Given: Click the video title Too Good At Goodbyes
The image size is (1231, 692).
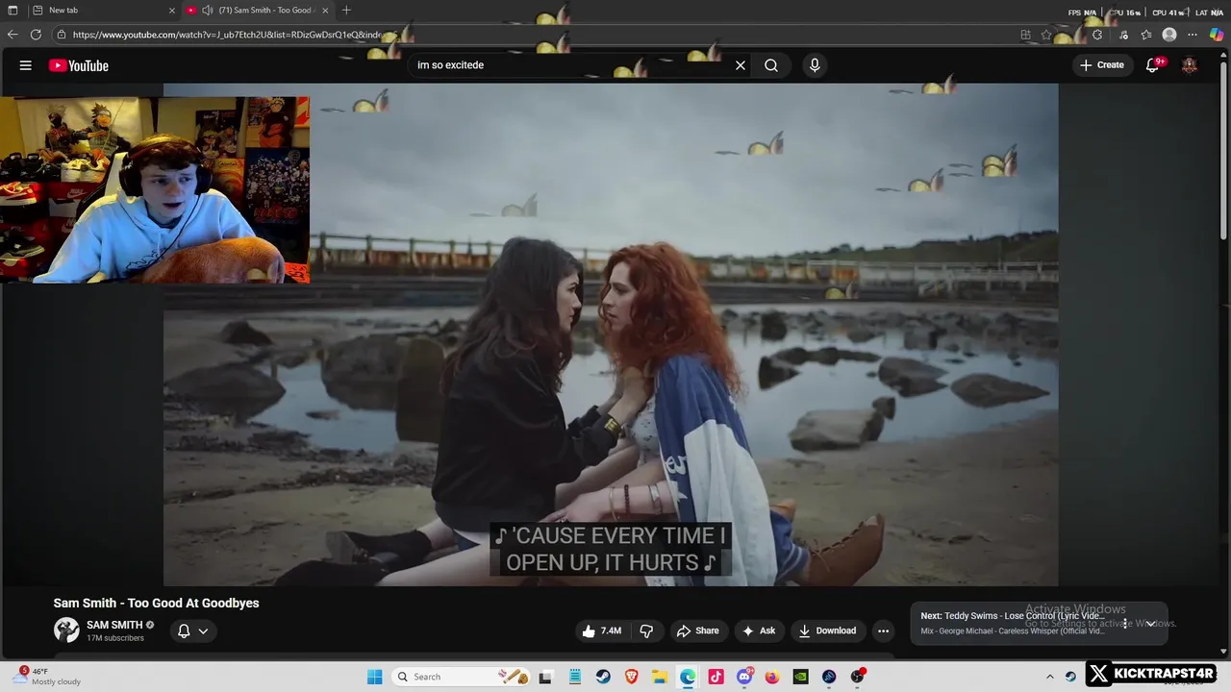Looking at the screenshot, I should pyautogui.click(x=157, y=603).
